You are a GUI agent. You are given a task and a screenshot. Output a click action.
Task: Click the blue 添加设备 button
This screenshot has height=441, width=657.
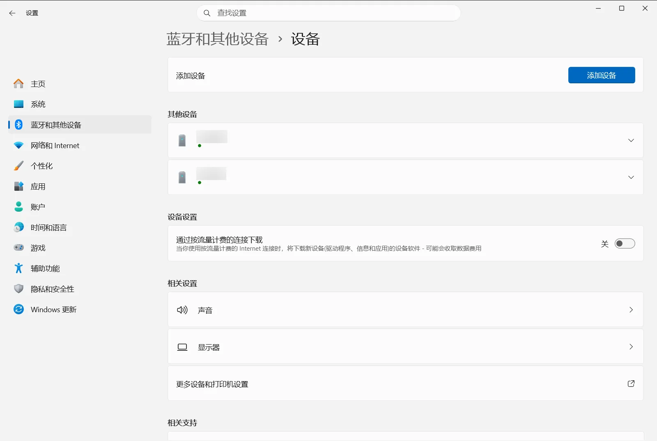[x=602, y=75]
